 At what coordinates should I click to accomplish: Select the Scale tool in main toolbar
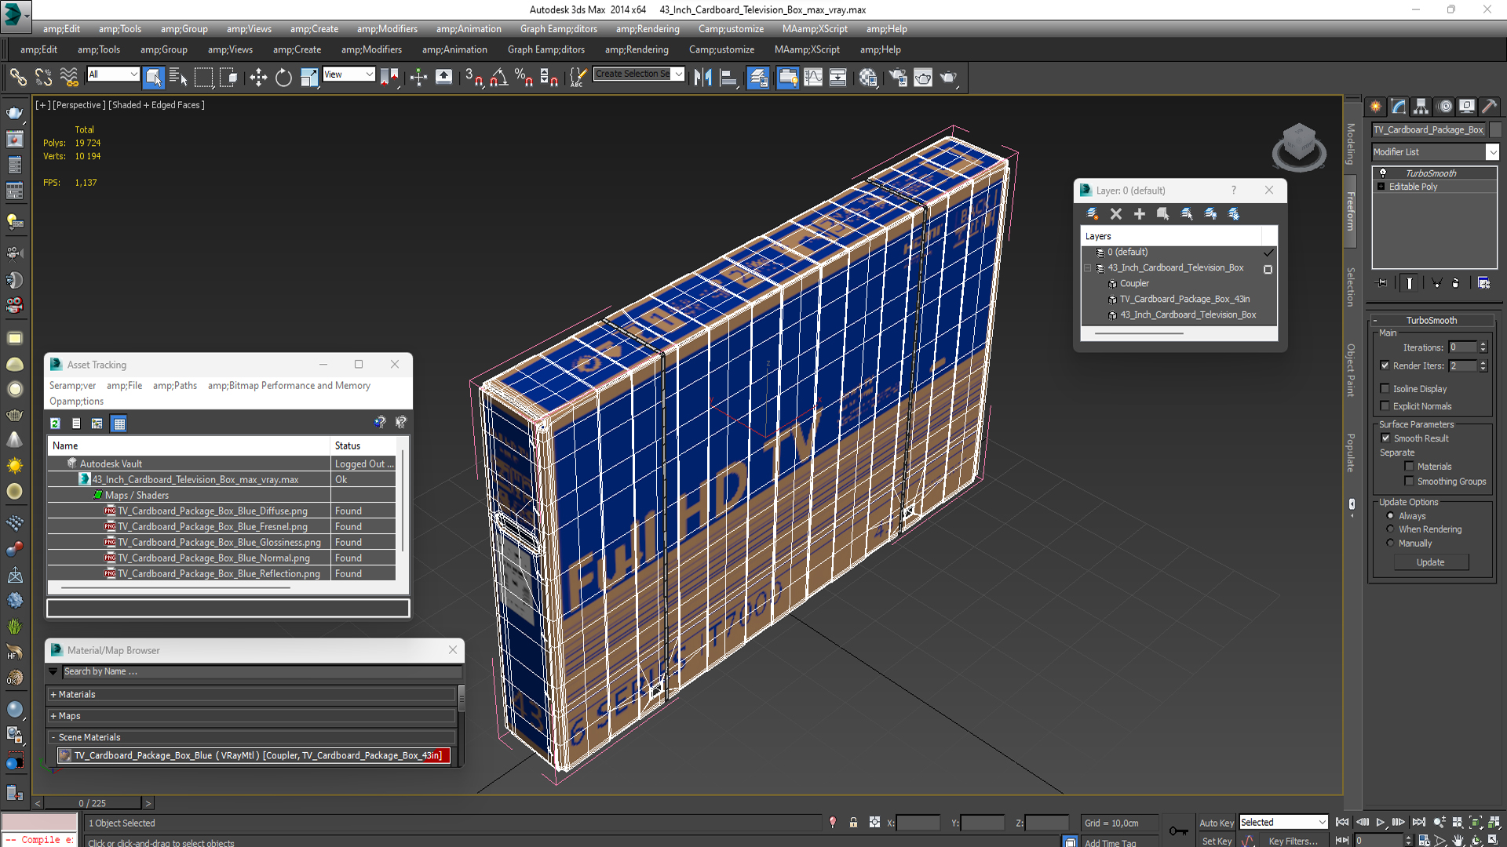(309, 77)
